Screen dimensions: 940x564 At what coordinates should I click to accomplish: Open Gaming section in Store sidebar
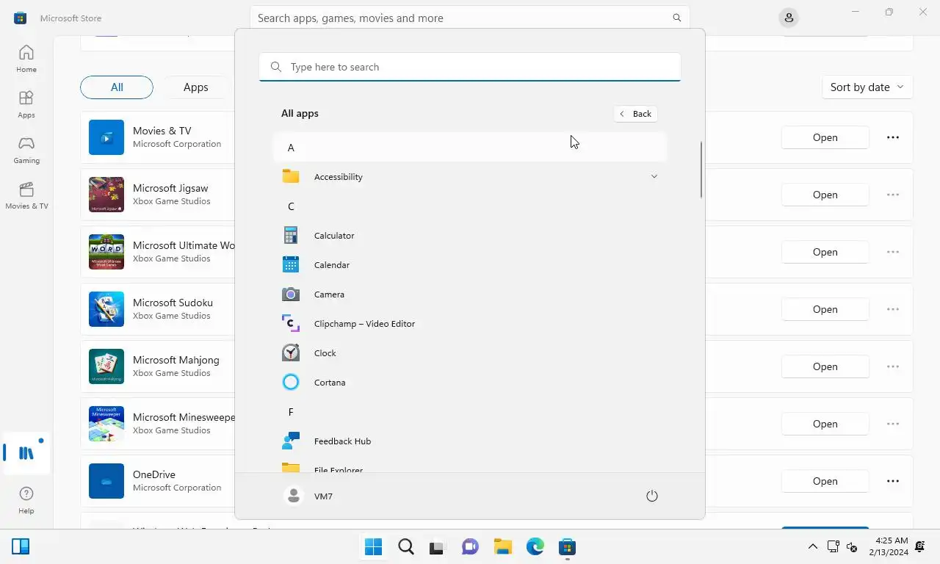coord(26,150)
